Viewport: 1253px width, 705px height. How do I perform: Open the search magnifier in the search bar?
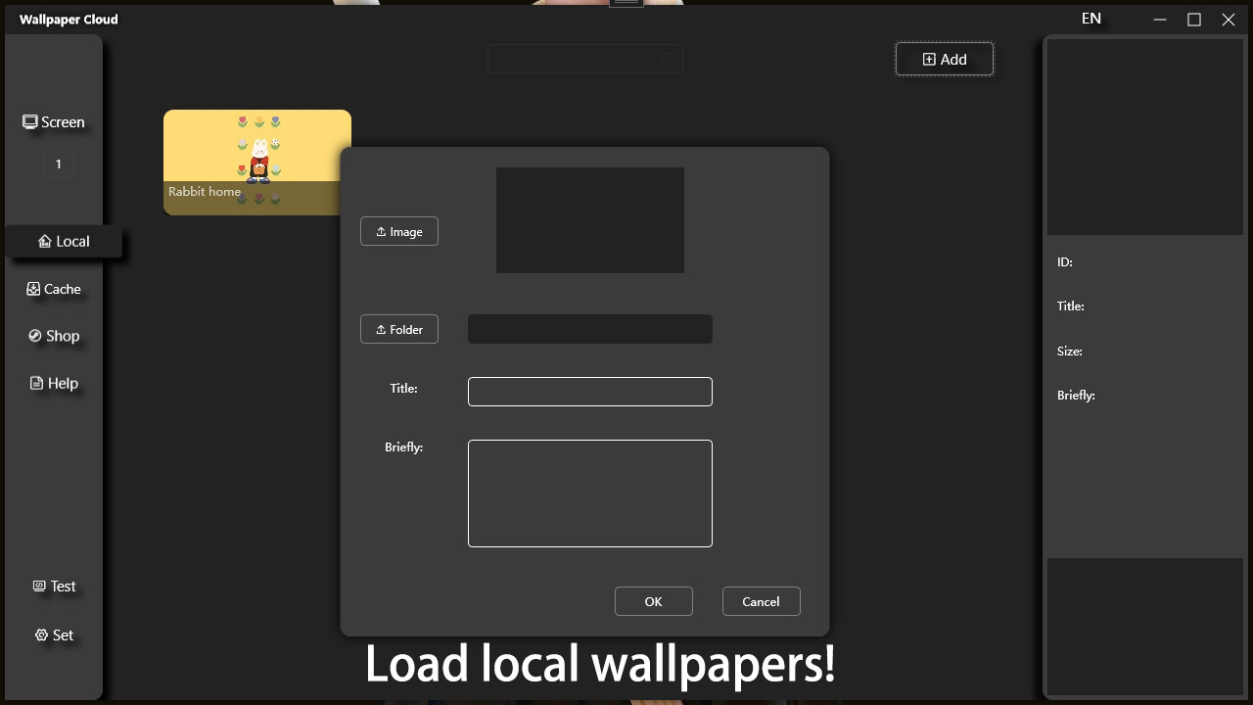click(x=667, y=59)
